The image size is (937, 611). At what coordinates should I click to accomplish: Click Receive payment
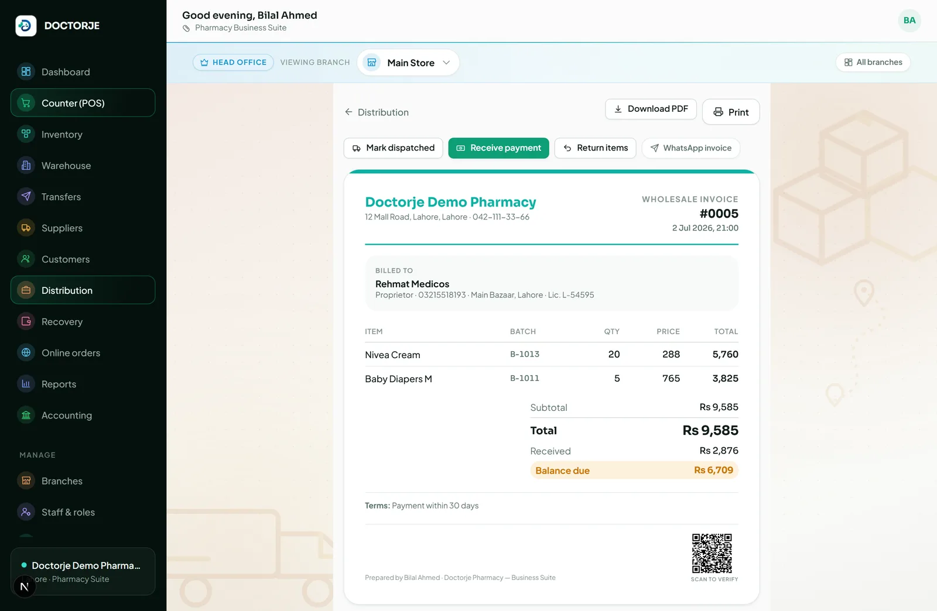[498, 148]
